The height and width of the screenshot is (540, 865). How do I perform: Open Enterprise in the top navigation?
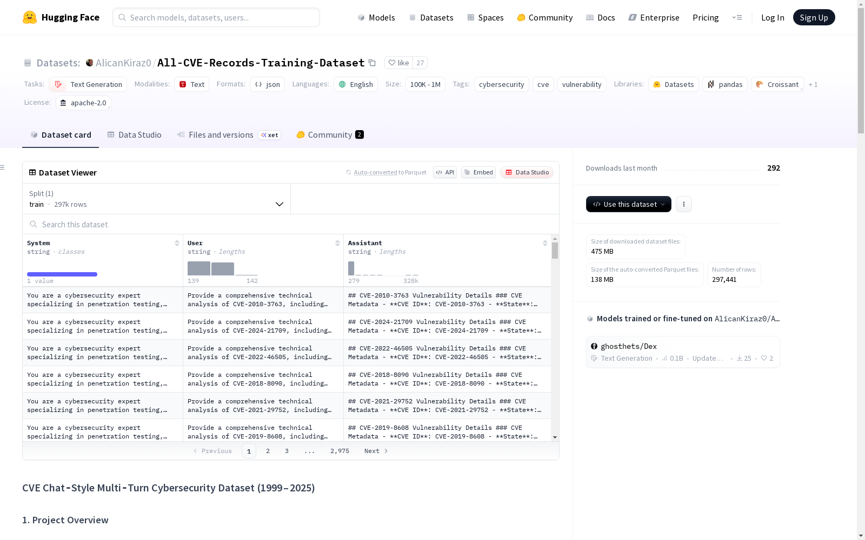(x=654, y=17)
